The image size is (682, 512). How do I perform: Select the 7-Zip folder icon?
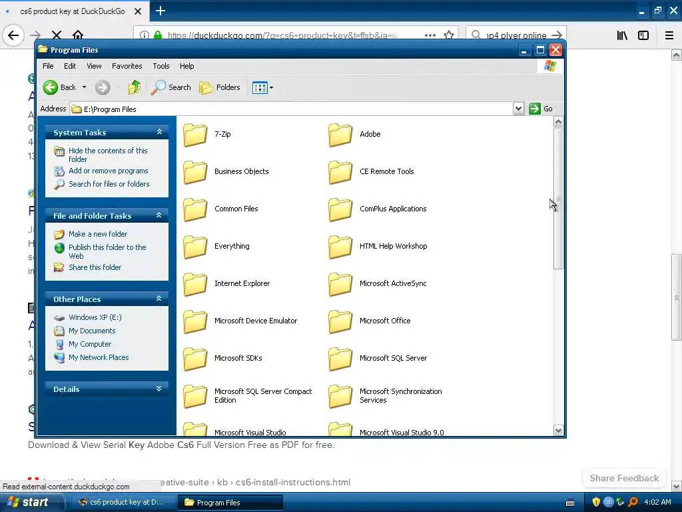[x=195, y=135]
